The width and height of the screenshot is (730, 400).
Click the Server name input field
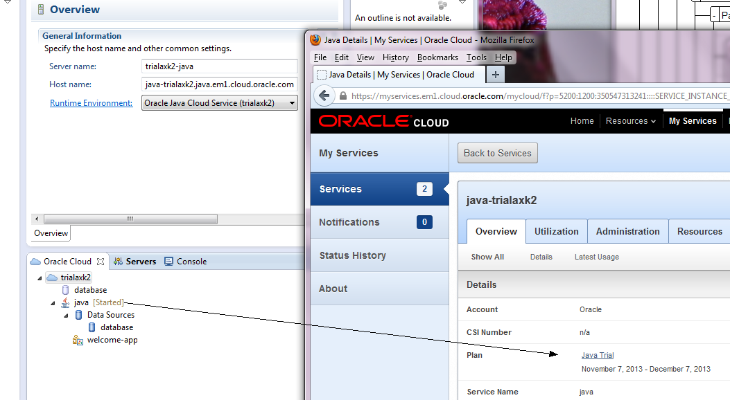(x=219, y=66)
